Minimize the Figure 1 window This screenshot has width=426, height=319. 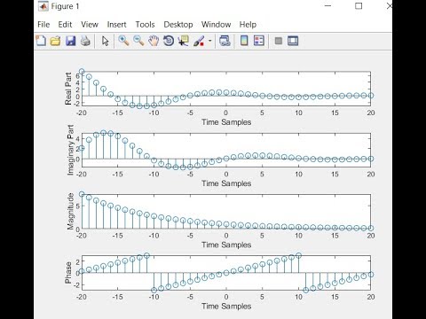[x=327, y=6]
